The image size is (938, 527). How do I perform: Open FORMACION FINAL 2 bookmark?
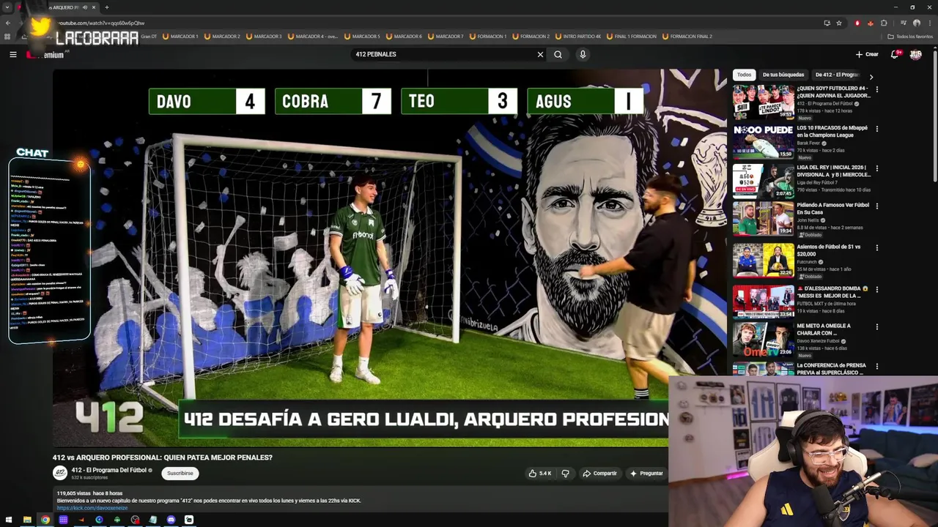pyautogui.click(x=687, y=37)
